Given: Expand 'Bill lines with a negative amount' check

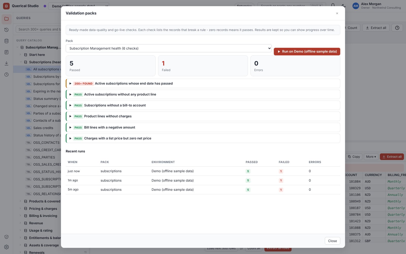Looking at the screenshot, I should tap(203, 128).
